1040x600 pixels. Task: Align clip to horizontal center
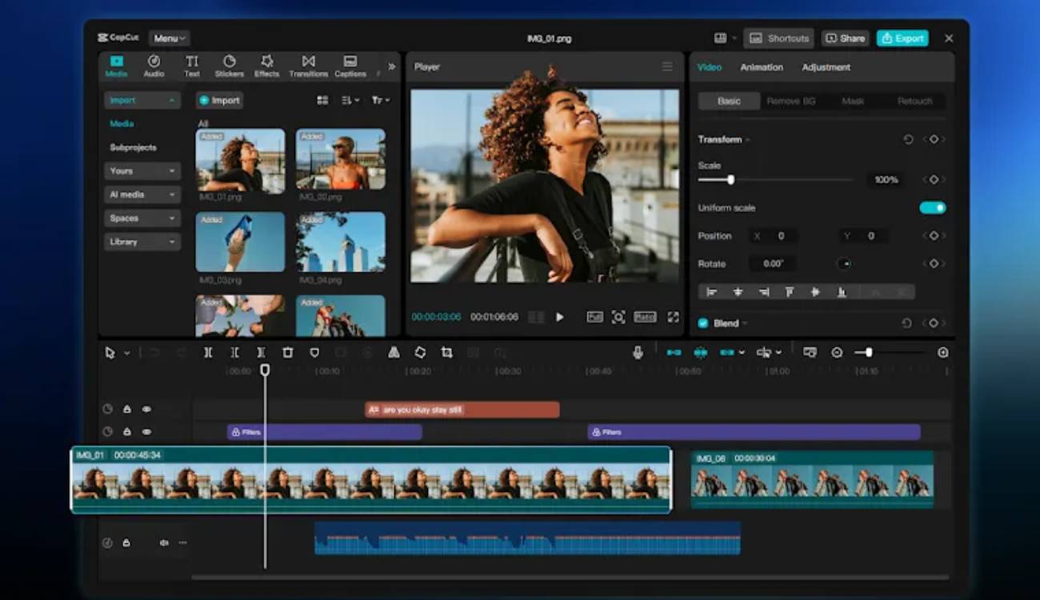(x=738, y=292)
